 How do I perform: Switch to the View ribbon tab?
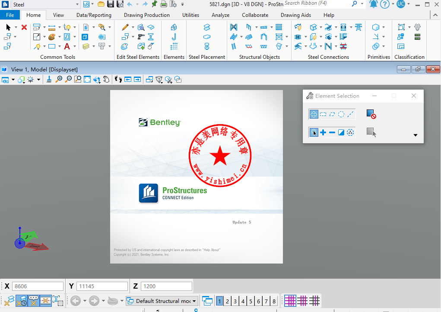click(58, 15)
